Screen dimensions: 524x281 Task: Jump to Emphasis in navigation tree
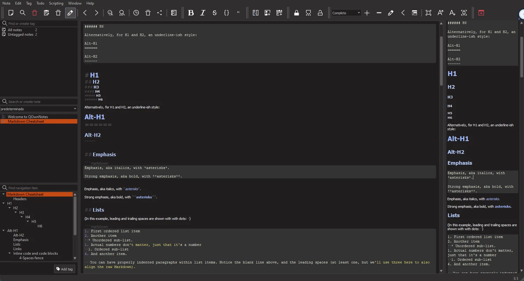(x=21, y=240)
